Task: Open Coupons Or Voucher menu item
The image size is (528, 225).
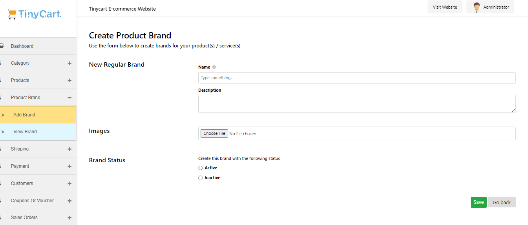Action: (38, 201)
